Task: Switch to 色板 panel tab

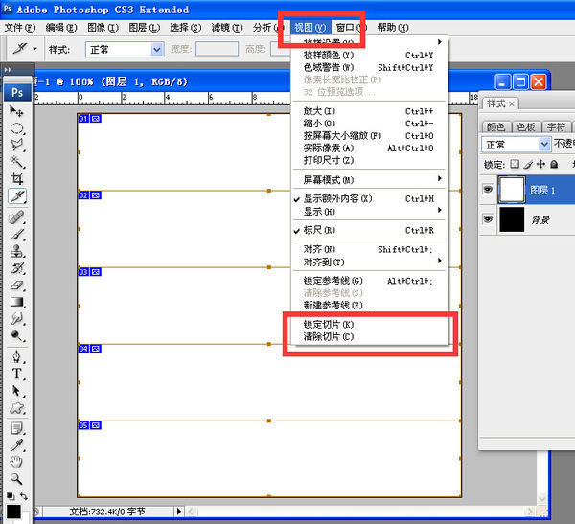Action: pyautogui.click(x=526, y=126)
